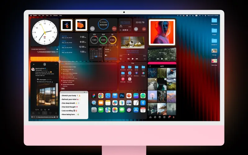Open the yellow Notes app icon
This screenshot has height=155, width=248.
click(108, 103)
